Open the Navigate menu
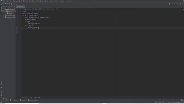The image size is (184, 104). pyautogui.click(x=16, y=1)
